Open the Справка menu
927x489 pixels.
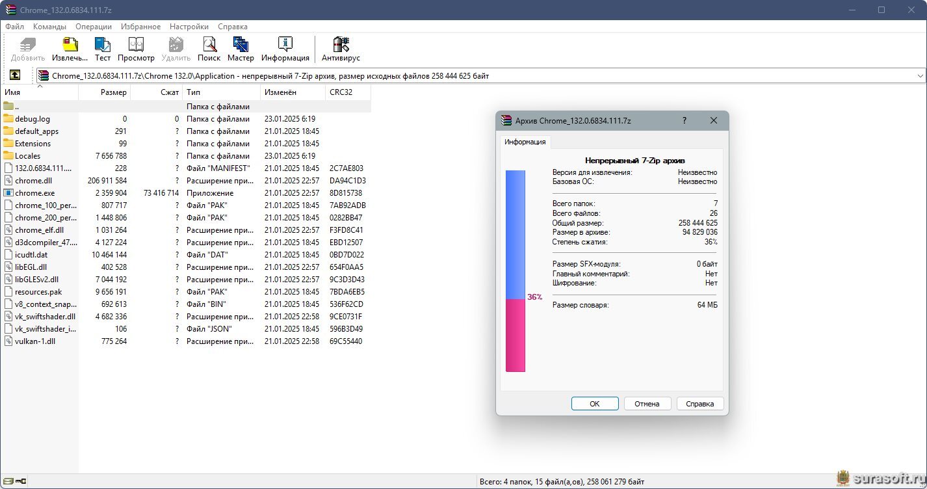[x=233, y=27]
